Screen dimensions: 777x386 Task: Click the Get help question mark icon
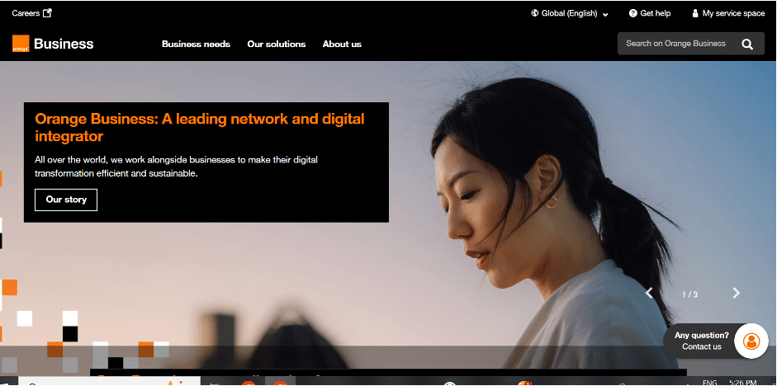point(632,13)
